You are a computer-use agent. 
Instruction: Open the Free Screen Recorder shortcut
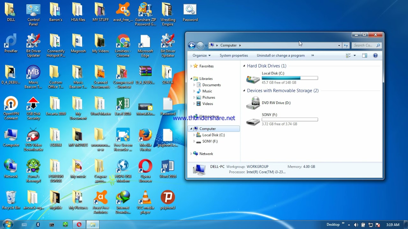[x=123, y=140]
